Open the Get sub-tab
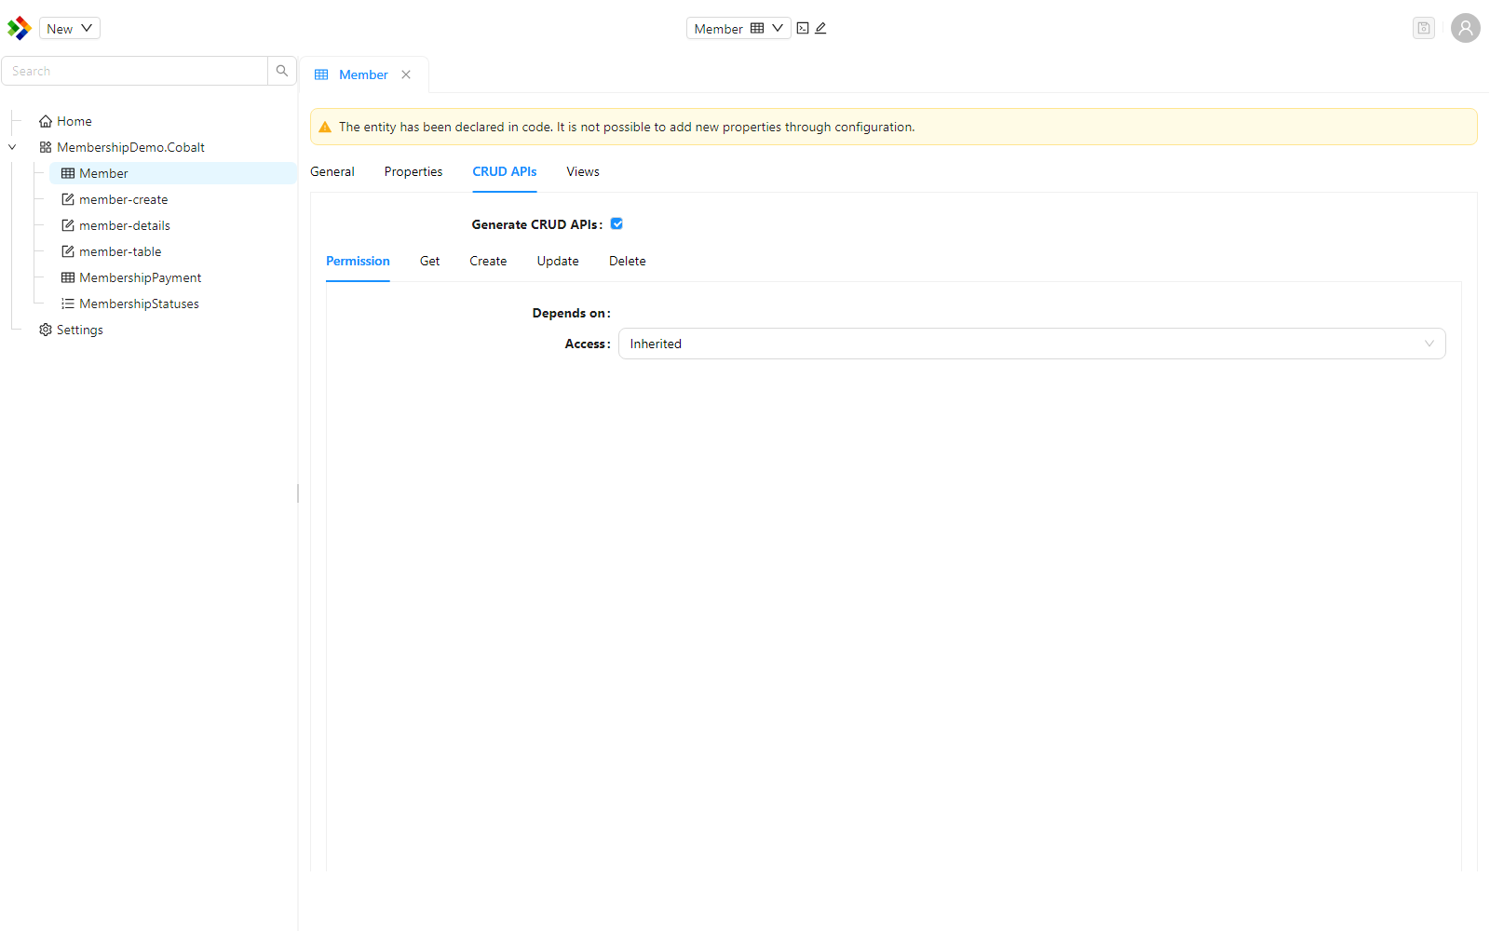This screenshot has height=931, width=1490. [429, 261]
